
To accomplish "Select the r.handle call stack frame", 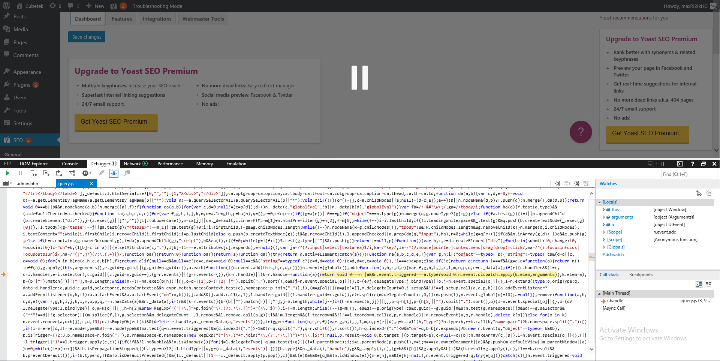I will (656, 301).
